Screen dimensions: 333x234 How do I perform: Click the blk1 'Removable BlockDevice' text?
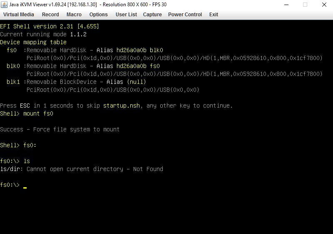click(61, 82)
